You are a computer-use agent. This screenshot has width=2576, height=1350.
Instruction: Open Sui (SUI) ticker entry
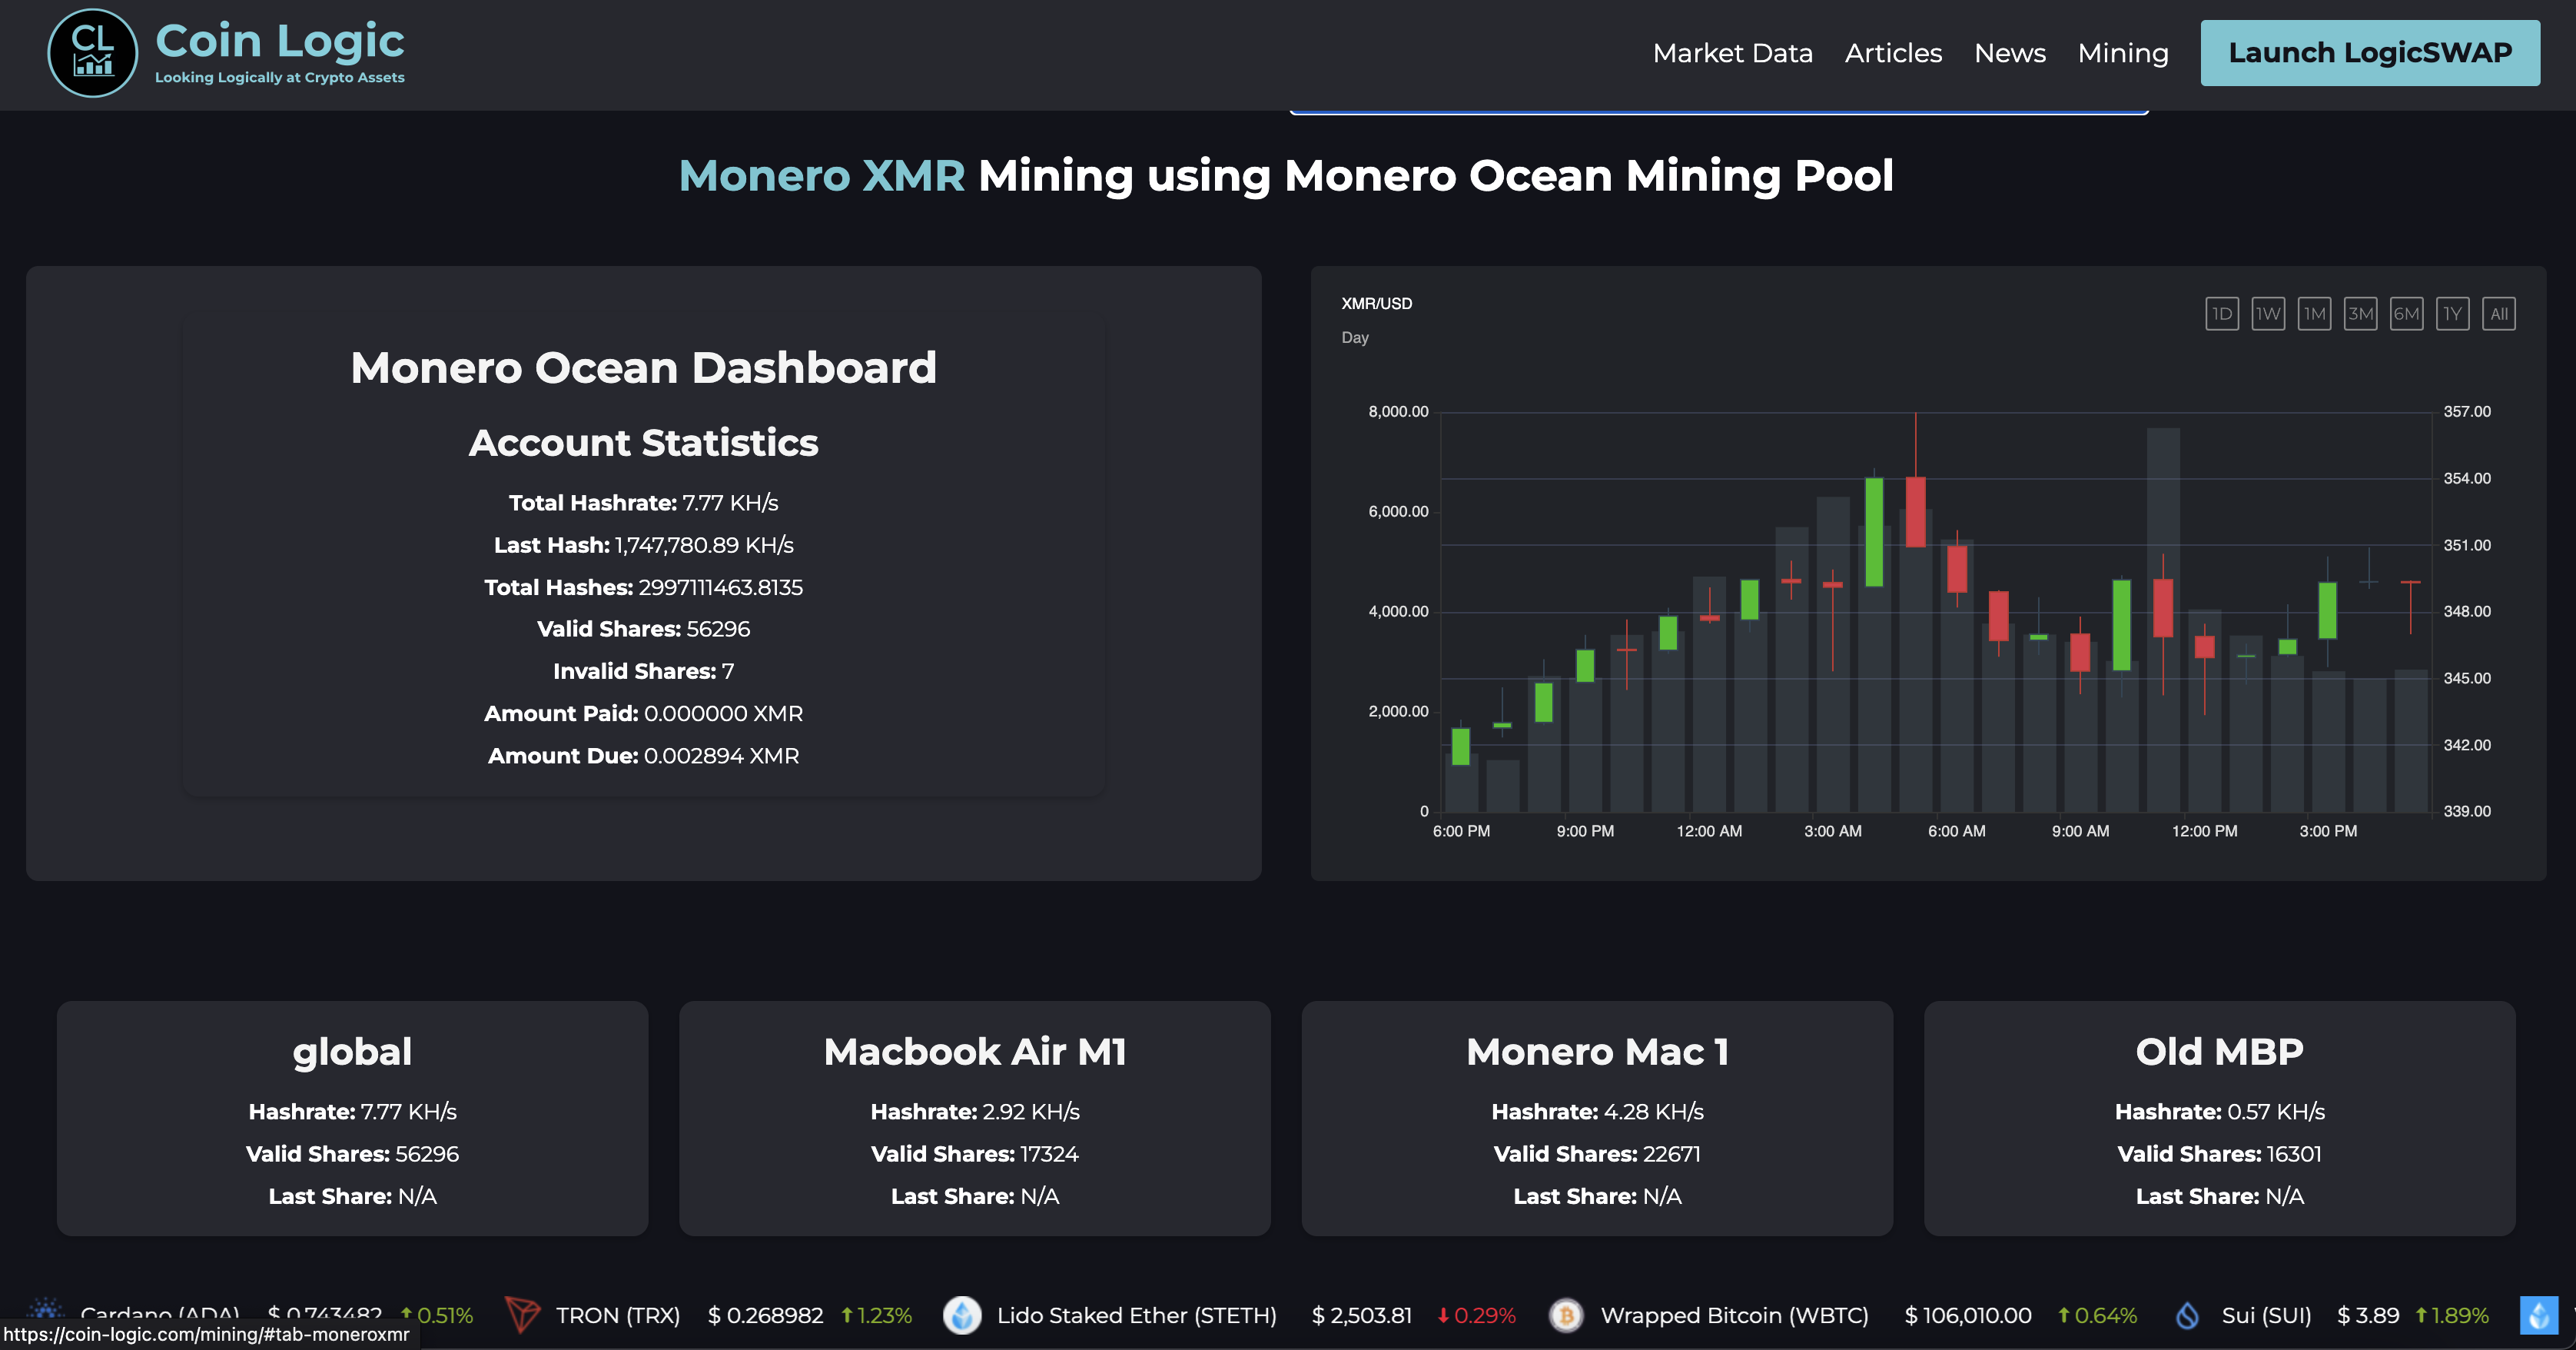coord(2266,1315)
